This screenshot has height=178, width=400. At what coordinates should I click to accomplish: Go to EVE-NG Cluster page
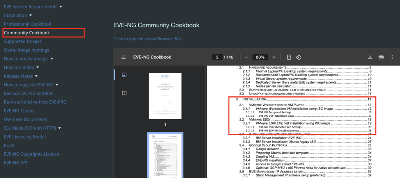[20, 111]
